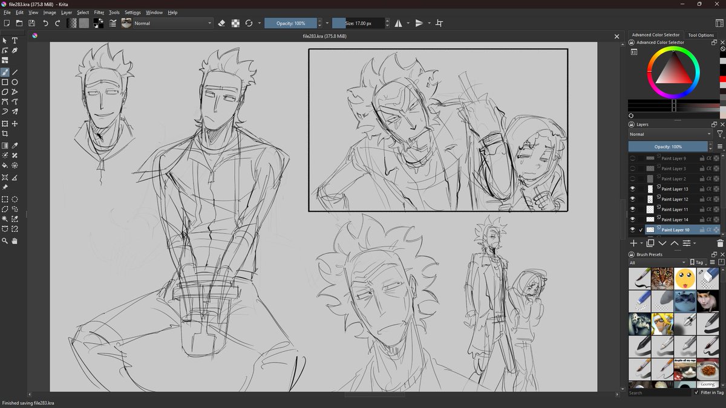Select the Zoom magnifier tool

pos(5,241)
